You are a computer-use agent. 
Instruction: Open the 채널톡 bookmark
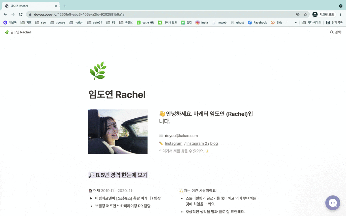(x=10, y=22)
